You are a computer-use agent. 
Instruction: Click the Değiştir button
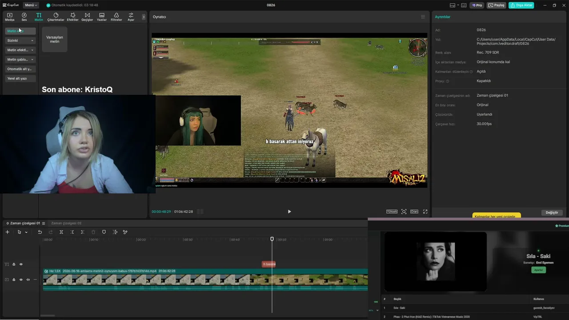click(x=552, y=212)
